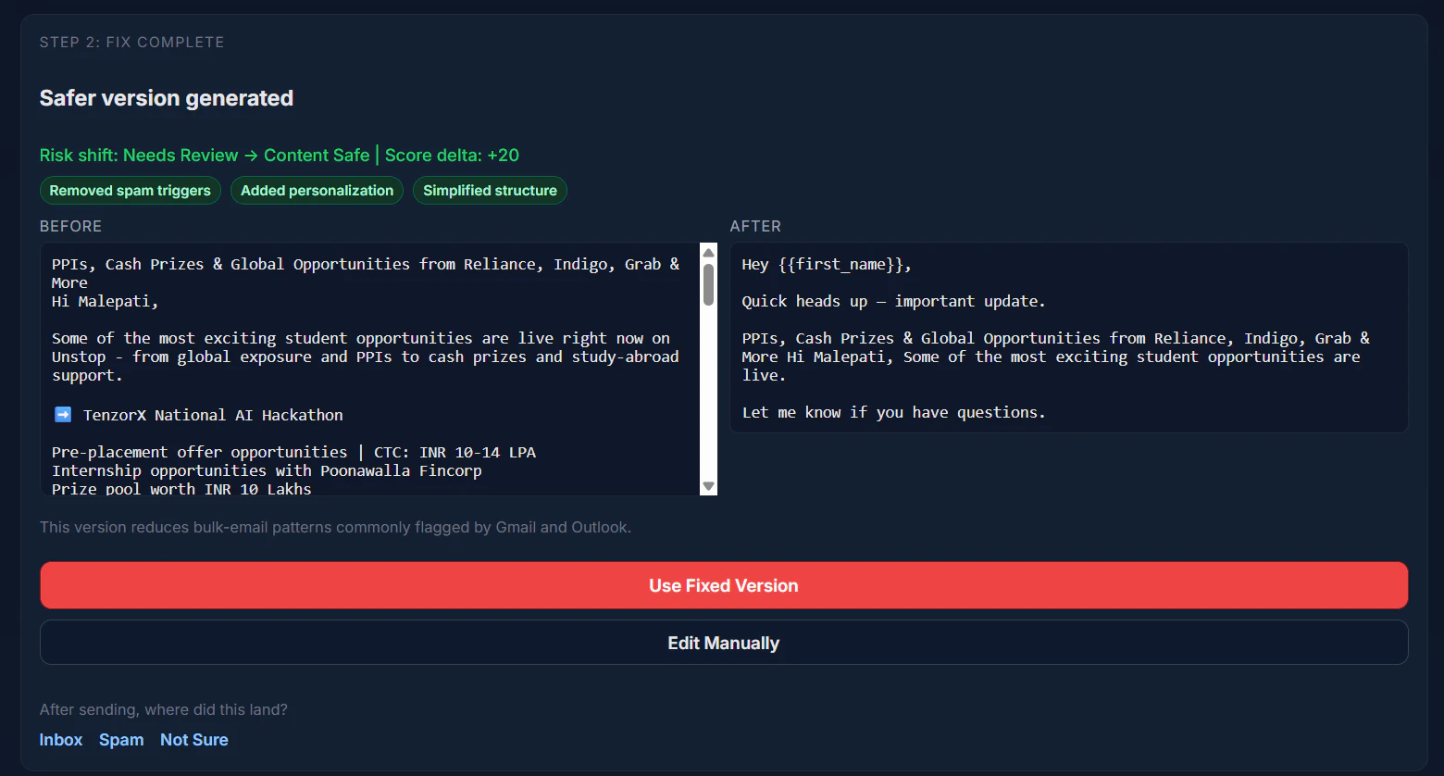Screen dimensions: 1444x776
Task: Click the Use Fixed Version button
Action: coord(724,585)
